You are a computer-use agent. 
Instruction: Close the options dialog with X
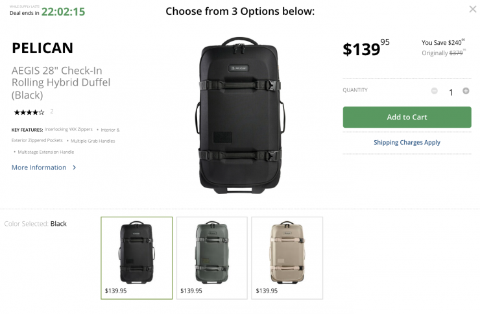tap(473, 9)
